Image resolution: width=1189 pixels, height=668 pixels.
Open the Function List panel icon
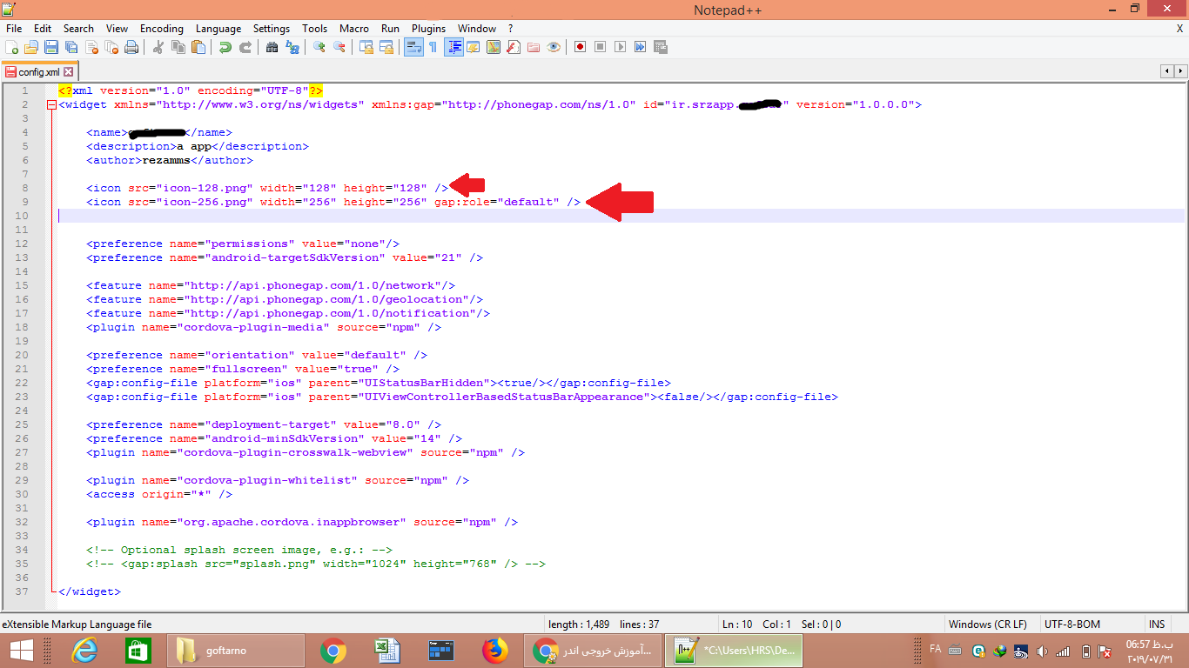514,47
